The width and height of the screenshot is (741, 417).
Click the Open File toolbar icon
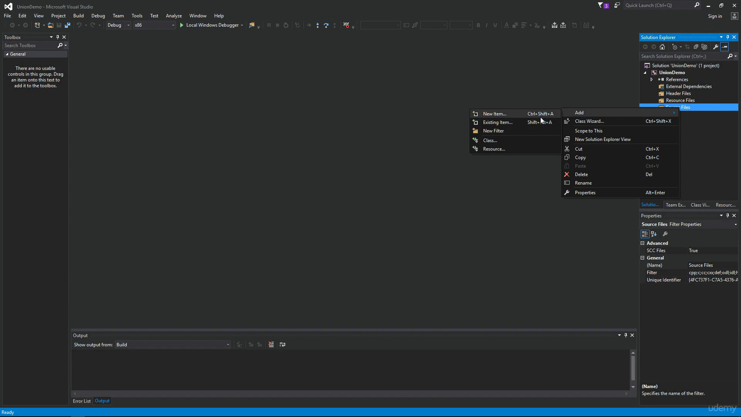pyautogui.click(x=51, y=25)
